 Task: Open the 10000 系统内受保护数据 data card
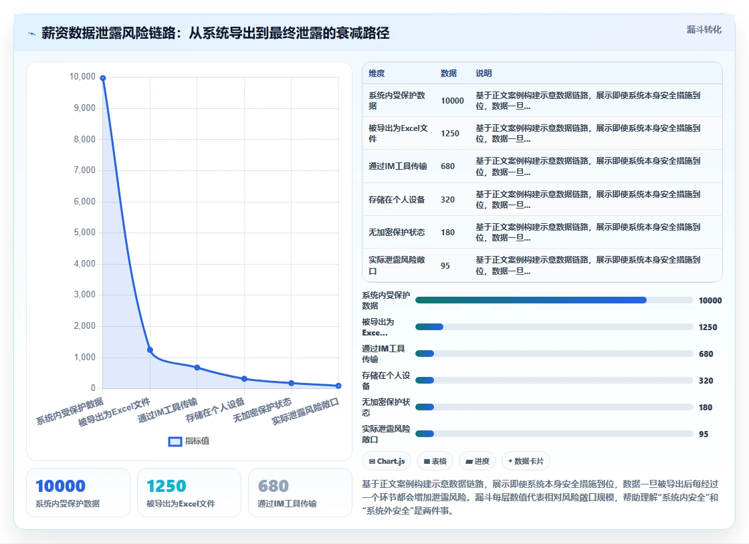78,493
